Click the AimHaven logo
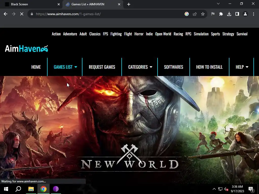 click(x=26, y=48)
